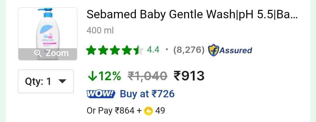
Task: Click the 49 SuperCoins amount
Action: coord(160,111)
